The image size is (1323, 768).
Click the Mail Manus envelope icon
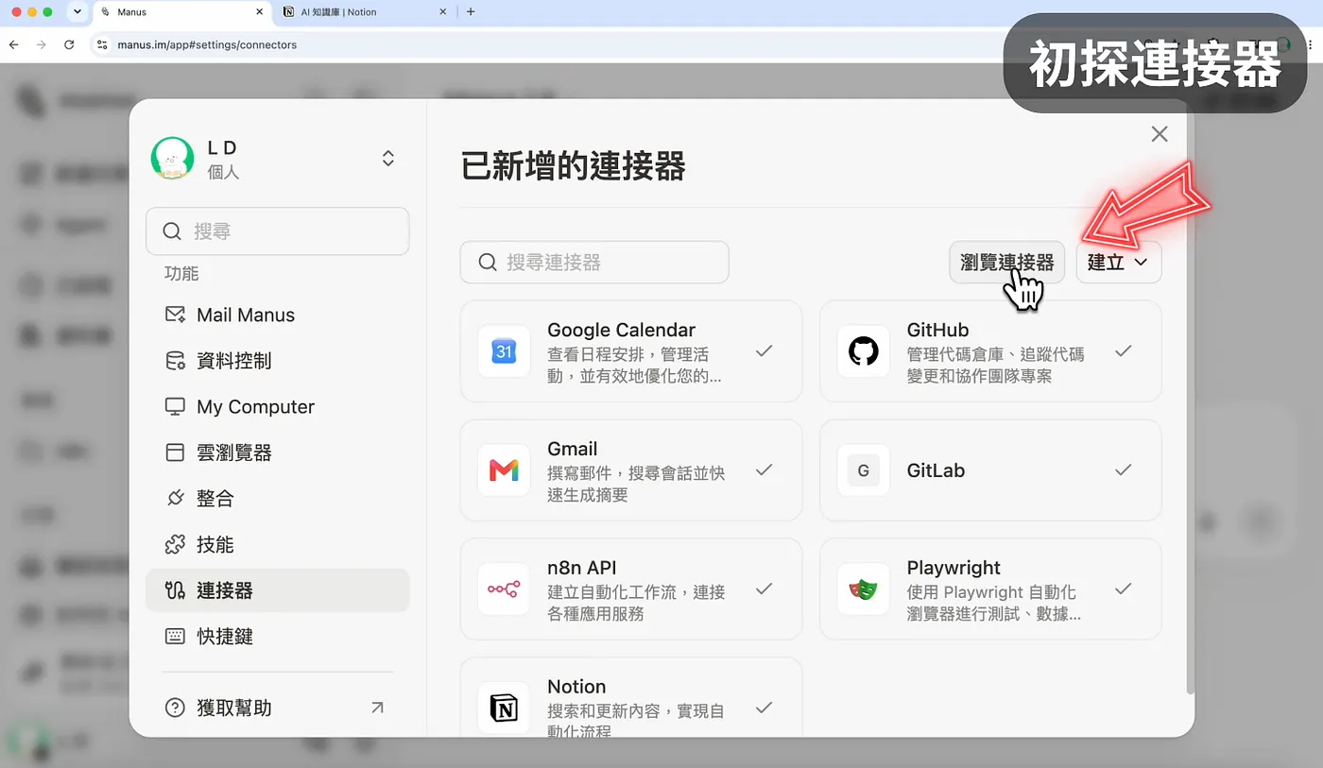click(175, 315)
